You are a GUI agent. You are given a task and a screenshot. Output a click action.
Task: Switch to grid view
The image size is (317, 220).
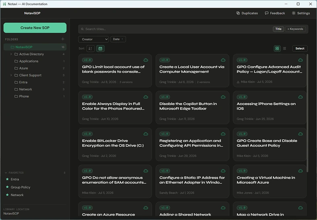(x=277, y=48)
